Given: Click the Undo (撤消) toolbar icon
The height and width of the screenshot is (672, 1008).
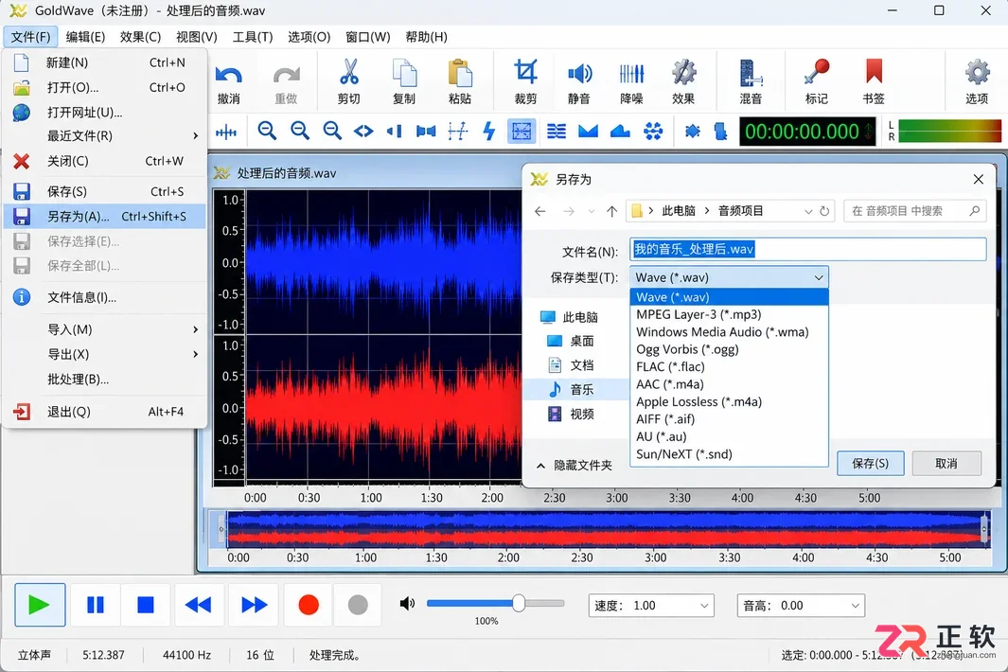Looking at the screenshot, I should [229, 81].
